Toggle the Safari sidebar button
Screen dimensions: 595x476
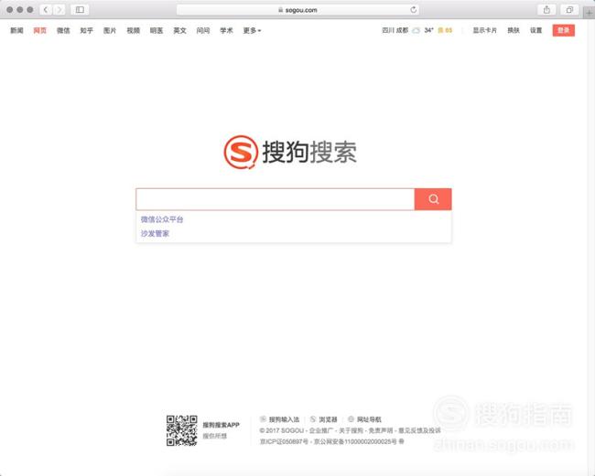80,10
